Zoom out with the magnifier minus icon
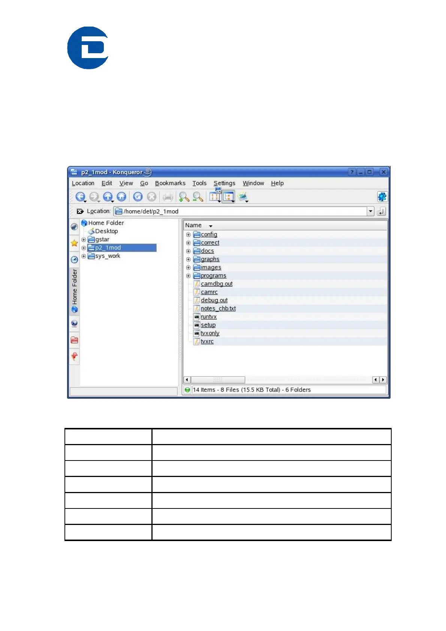The image size is (446, 631). coord(198,197)
